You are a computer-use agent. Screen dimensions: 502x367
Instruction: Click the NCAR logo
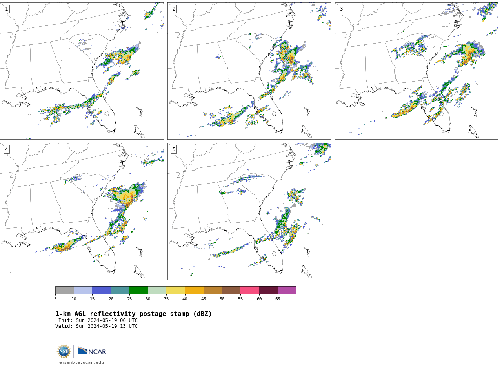click(x=92, y=351)
